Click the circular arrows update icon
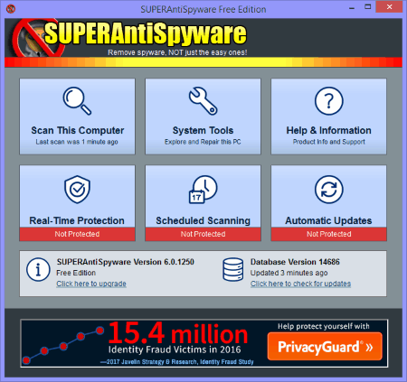Image resolution: width=407 pixels, height=382 pixels. click(x=328, y=190)
